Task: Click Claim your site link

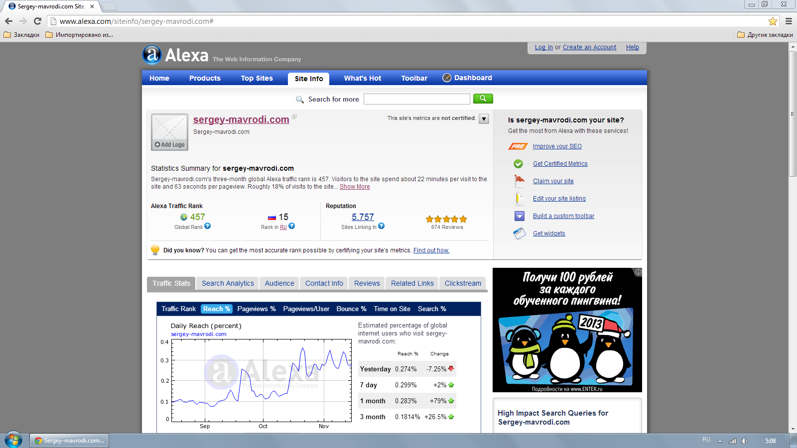Action: coord(553,181)
